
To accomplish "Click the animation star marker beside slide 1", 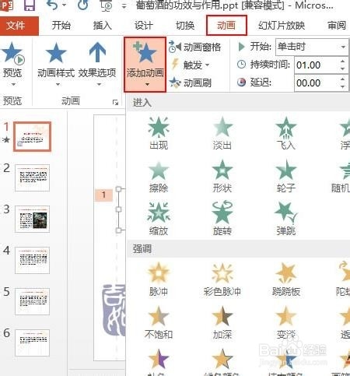I will [6, 140].
